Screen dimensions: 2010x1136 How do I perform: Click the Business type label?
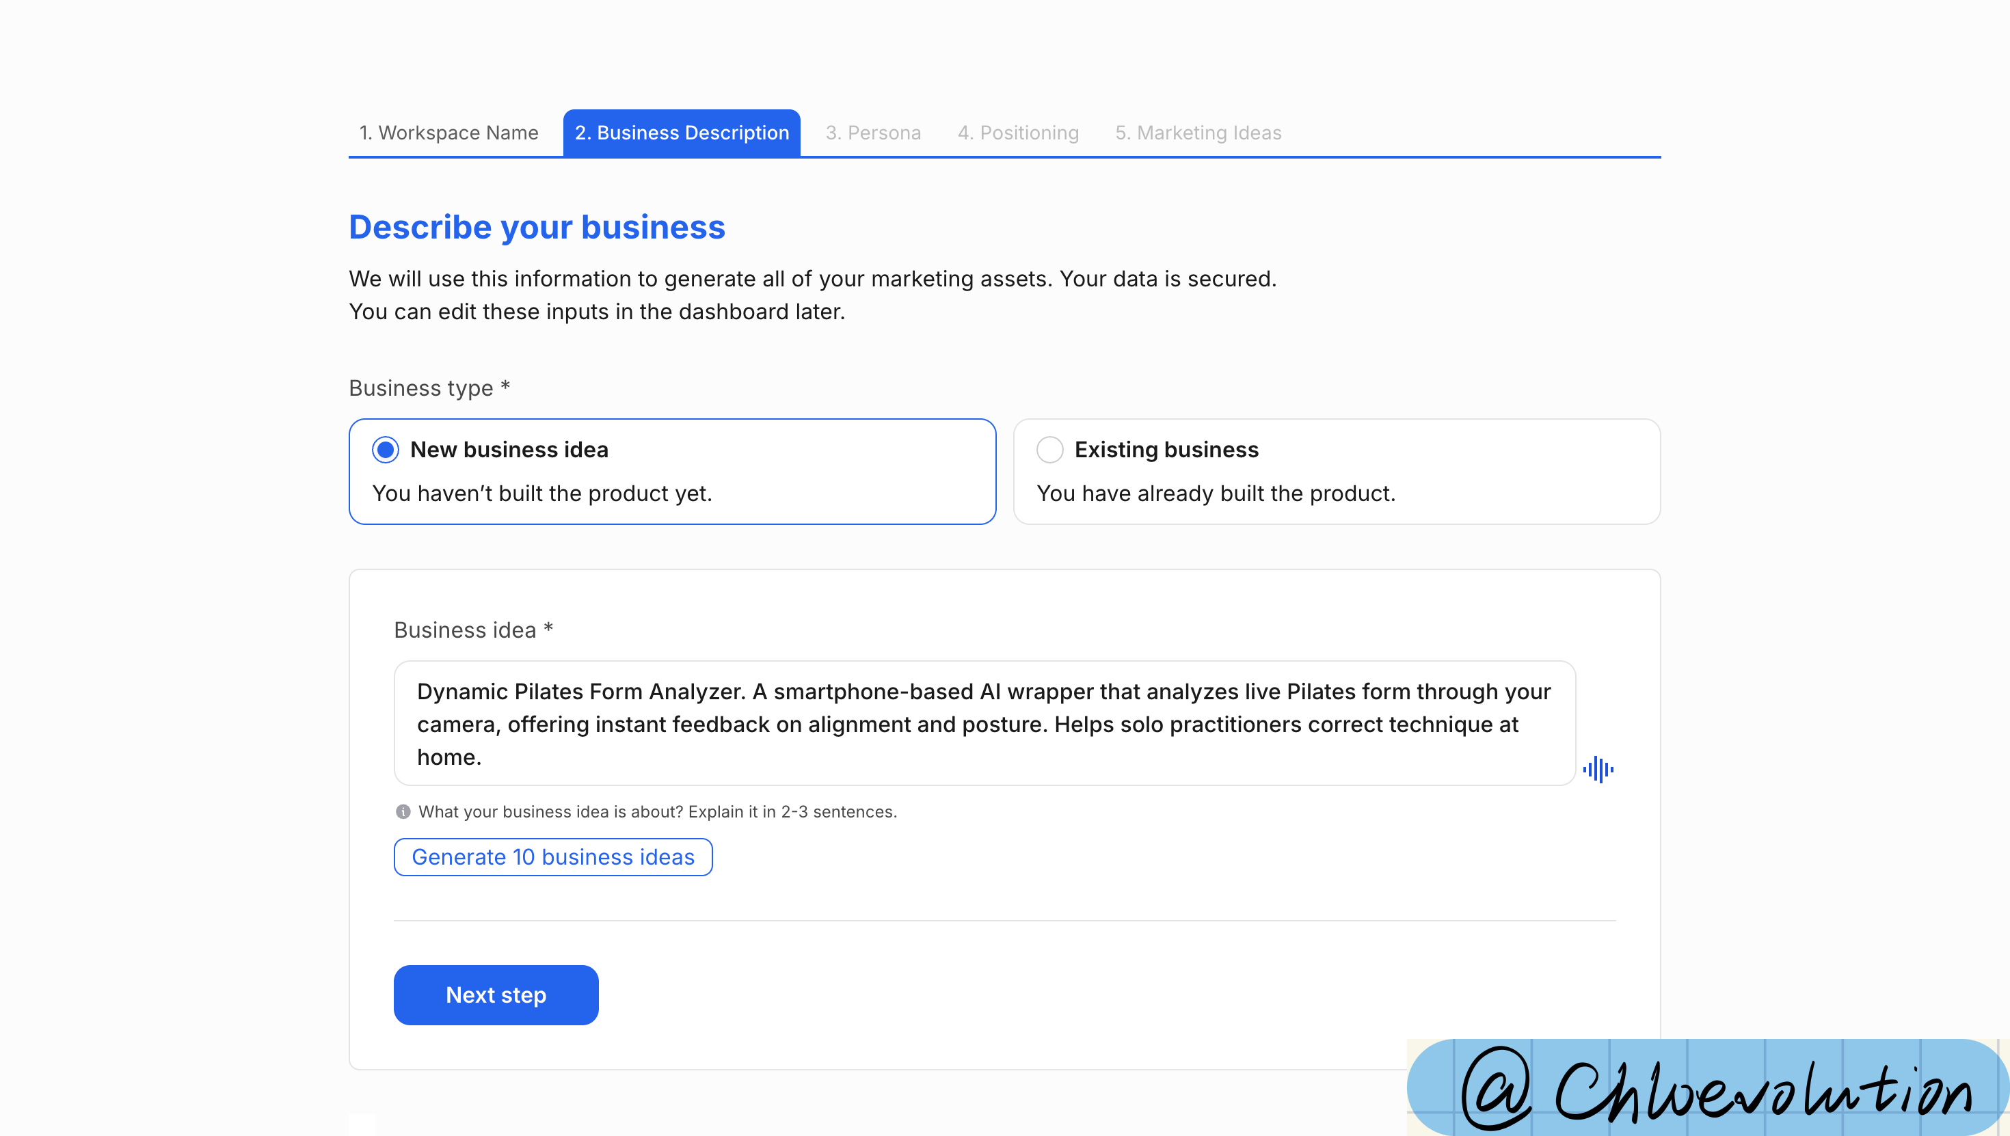429,388
